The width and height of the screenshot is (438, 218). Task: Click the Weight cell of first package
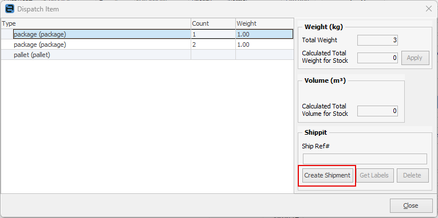[265, 34]
